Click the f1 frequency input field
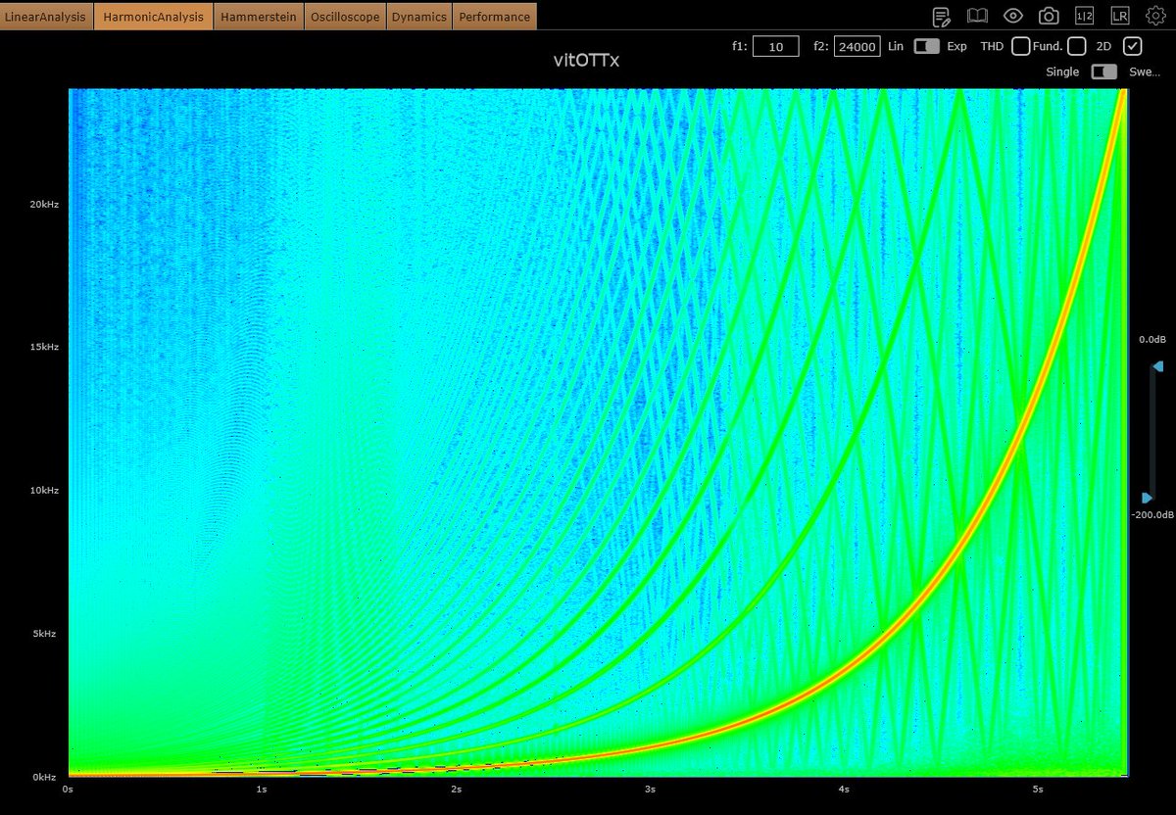Screen dimensions: 1176x815 point(776,46)
